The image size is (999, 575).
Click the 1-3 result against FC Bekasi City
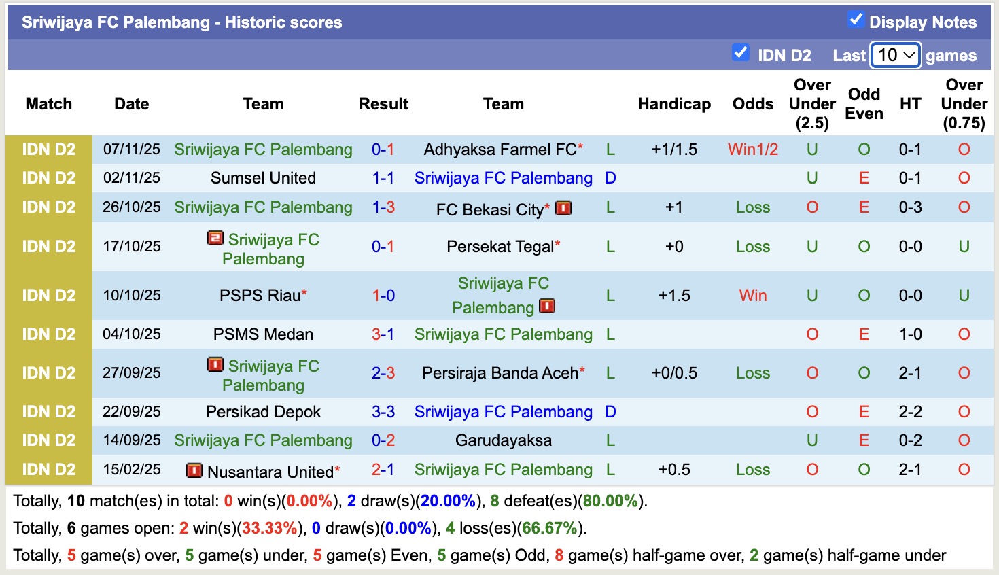384,207
